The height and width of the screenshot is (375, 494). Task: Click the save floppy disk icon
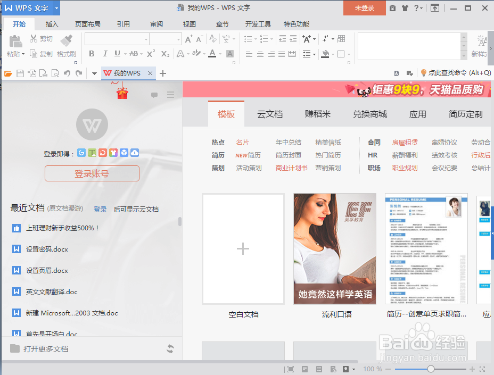click(x=20, y=74)
